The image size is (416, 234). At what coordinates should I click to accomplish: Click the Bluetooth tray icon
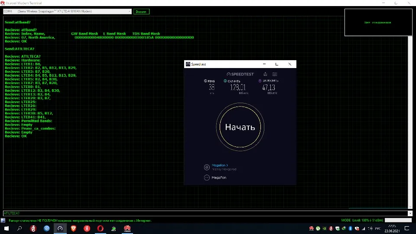(350, 228)
